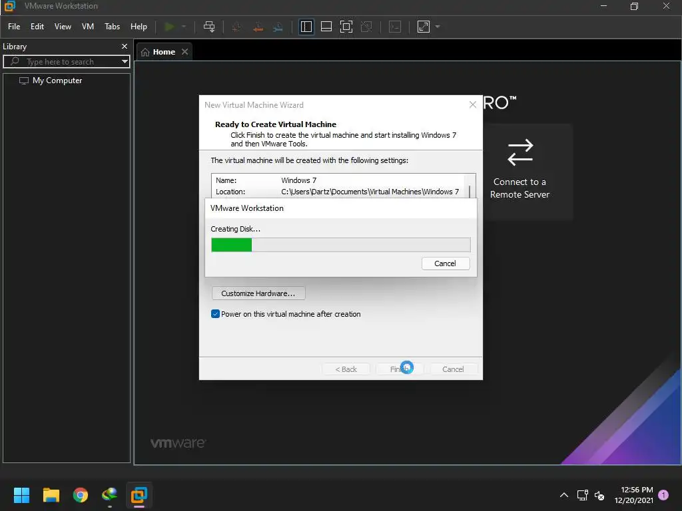Viewport: 682px width, 511px height.
Task: Open the Edit menu
Action: pyautogui.click(x=37, y=27)
